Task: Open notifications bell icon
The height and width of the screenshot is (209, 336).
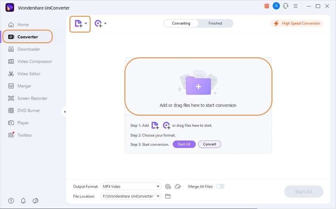Action: pos(23,201)
